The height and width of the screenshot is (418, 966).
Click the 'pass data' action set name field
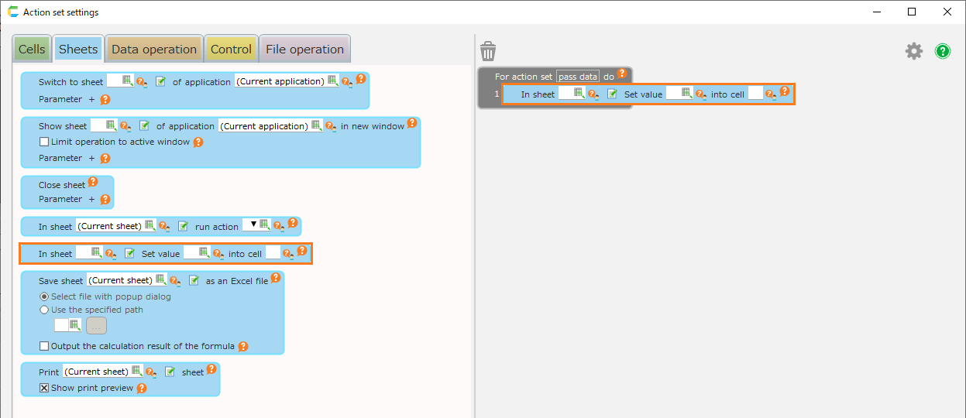point(578,77)
